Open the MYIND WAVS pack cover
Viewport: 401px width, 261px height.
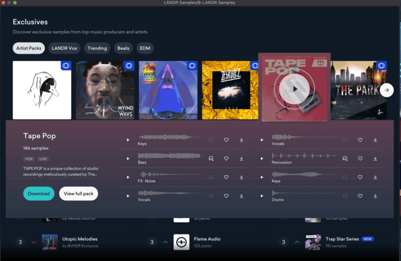[x=105, y=90]
